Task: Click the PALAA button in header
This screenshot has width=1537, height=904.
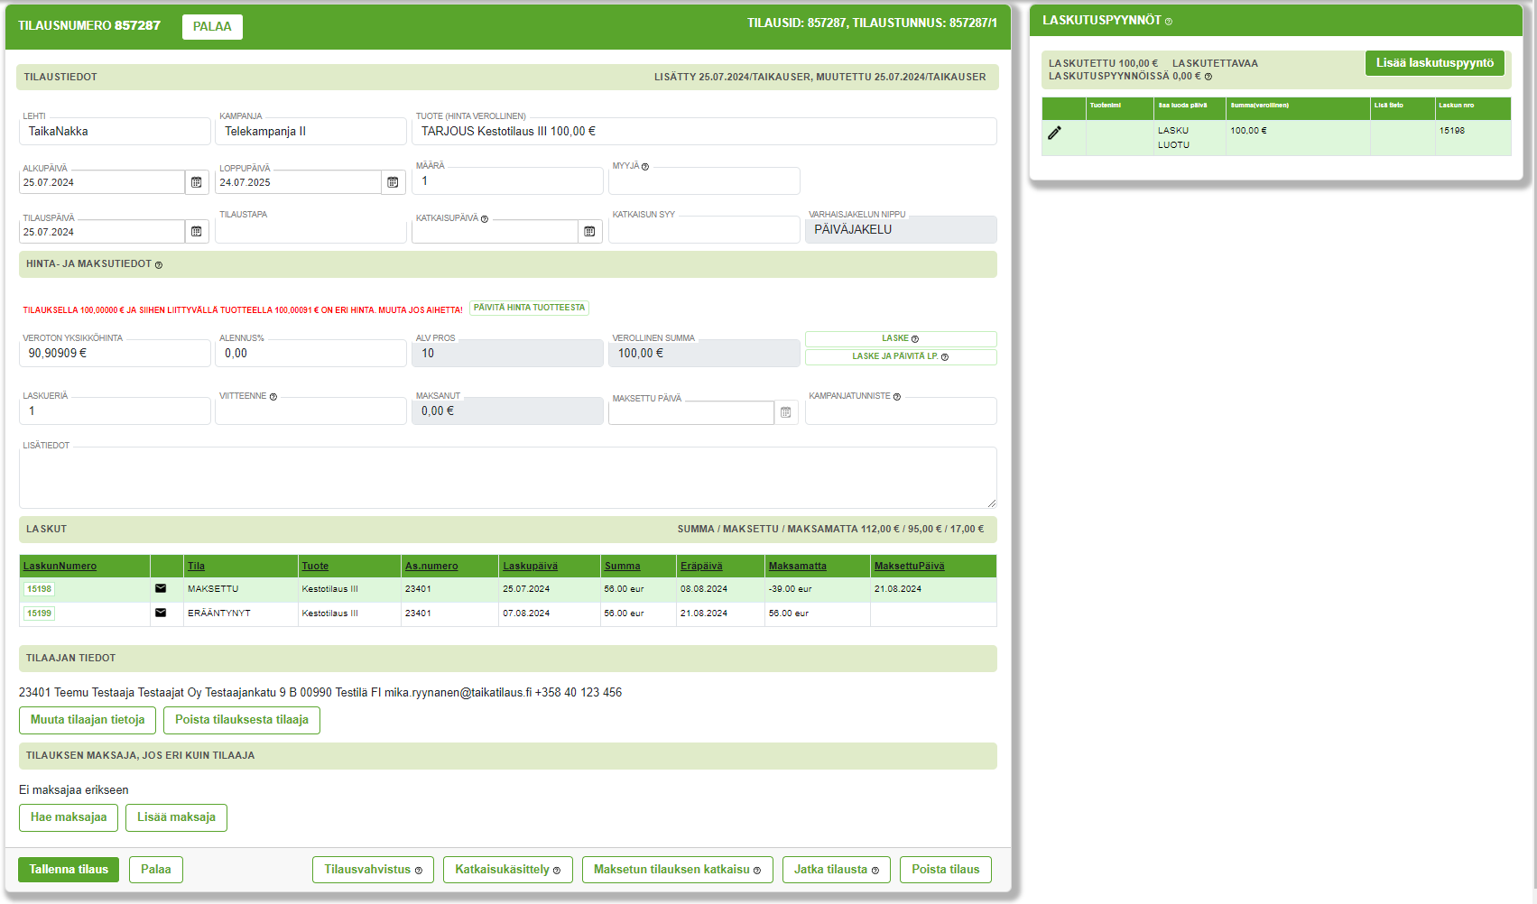Action: pyautogui.click(x=212, y=27)
